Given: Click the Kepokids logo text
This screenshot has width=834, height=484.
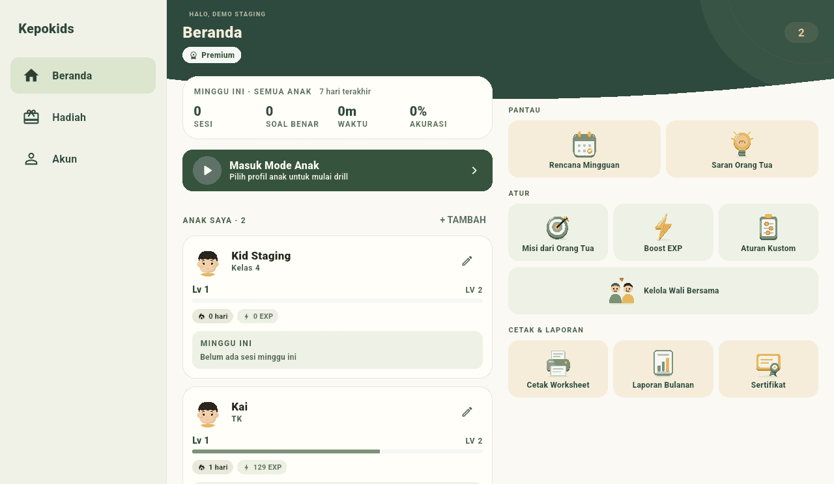Looking at the screenshot, I should [46, 29].
